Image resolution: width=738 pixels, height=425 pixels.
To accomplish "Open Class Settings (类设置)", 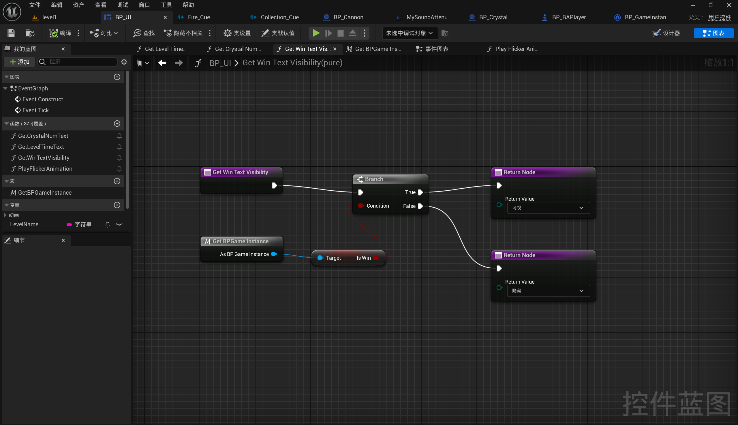I will pyautogui.click(x=237, y=33).
